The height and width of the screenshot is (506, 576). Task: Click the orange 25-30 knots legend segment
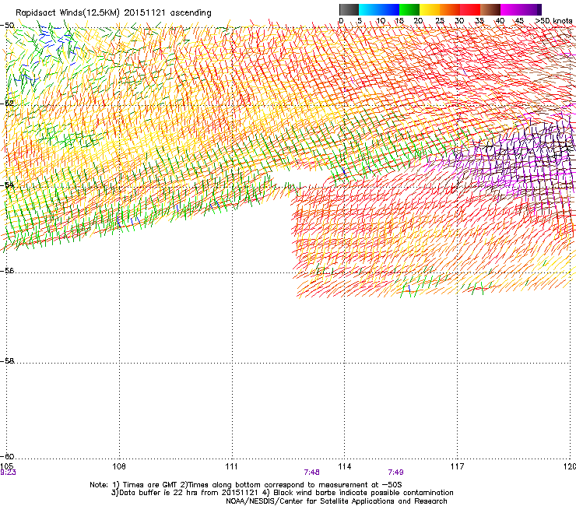450,9
